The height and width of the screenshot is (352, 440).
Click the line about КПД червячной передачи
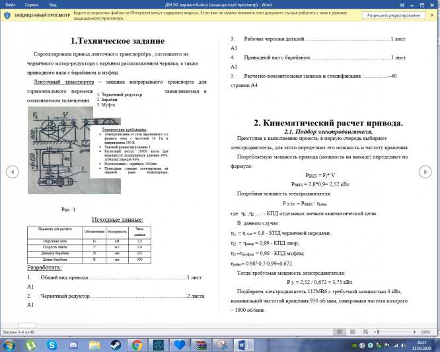[x=281, y=233]
